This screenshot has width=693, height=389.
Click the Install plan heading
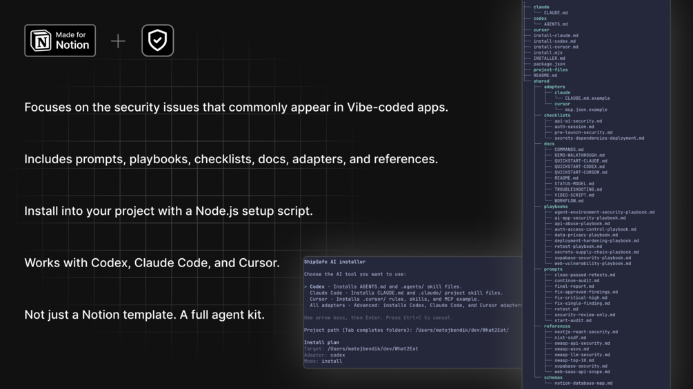(x=321, y=342)
